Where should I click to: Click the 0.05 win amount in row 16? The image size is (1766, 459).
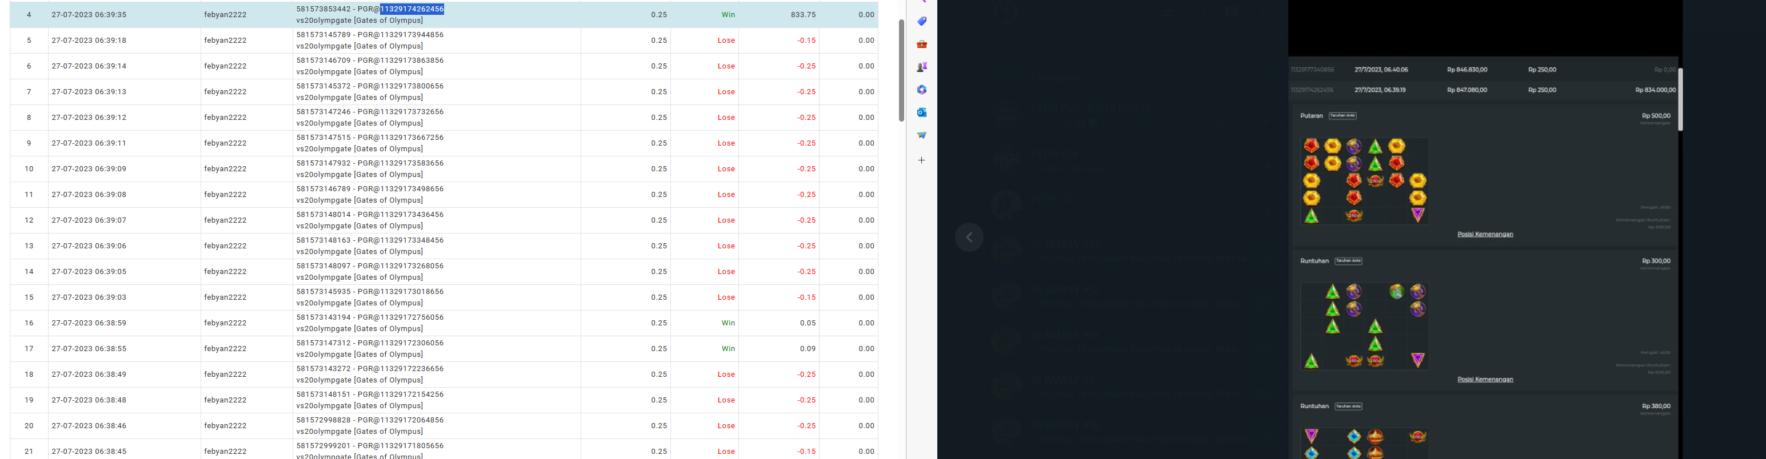pyautogui.click(x=808, y=323)
